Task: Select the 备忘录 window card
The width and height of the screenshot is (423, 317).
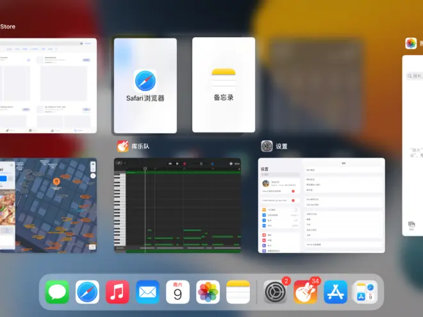Action: pos(224,85)
